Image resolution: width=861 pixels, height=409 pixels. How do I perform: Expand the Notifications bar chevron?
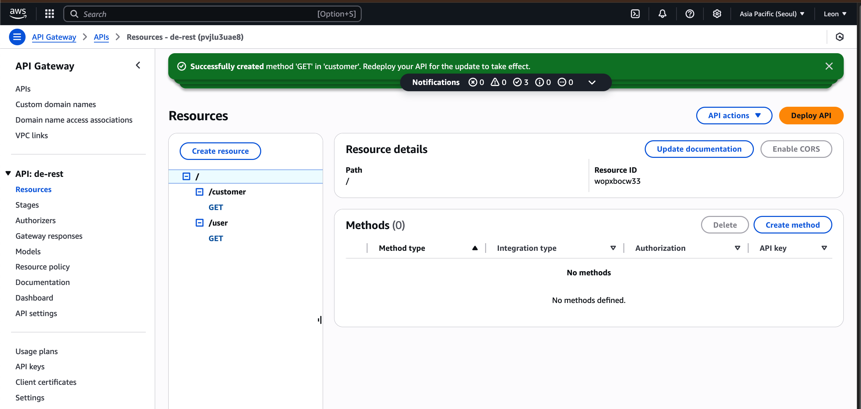click(592, 82)
